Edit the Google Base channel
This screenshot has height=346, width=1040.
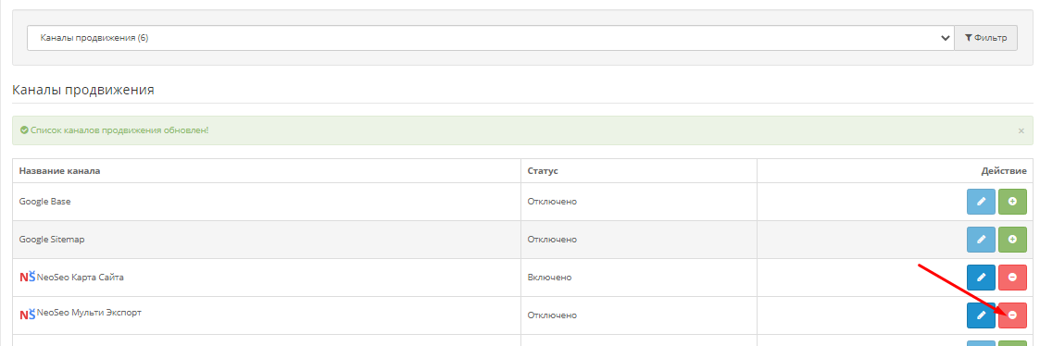coord(981,202)
